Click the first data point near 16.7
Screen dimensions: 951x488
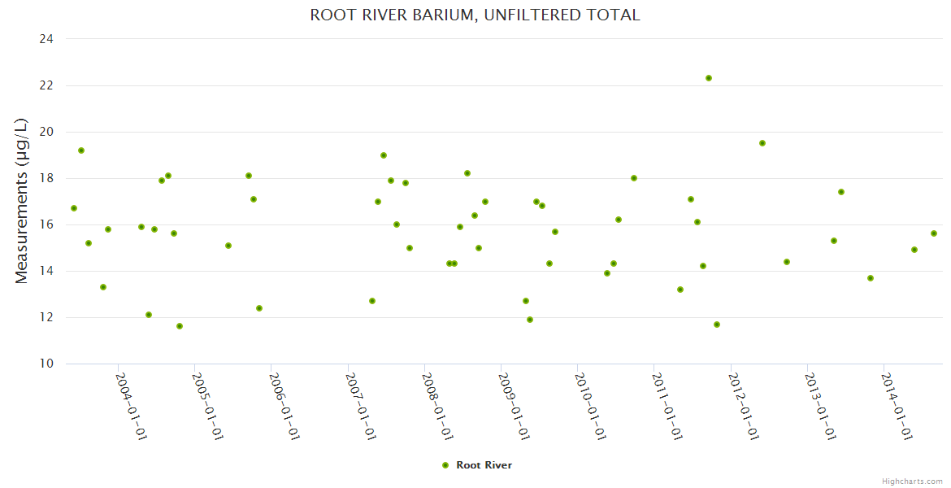[74, 208]
